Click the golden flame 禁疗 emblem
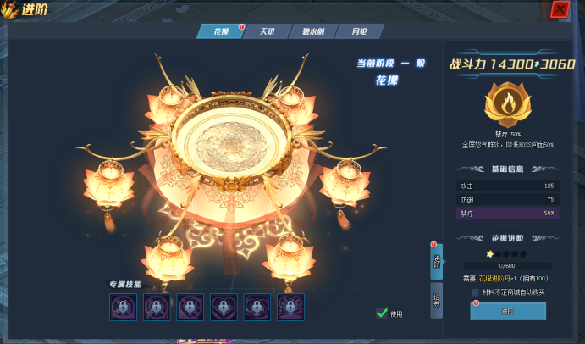 507,105
